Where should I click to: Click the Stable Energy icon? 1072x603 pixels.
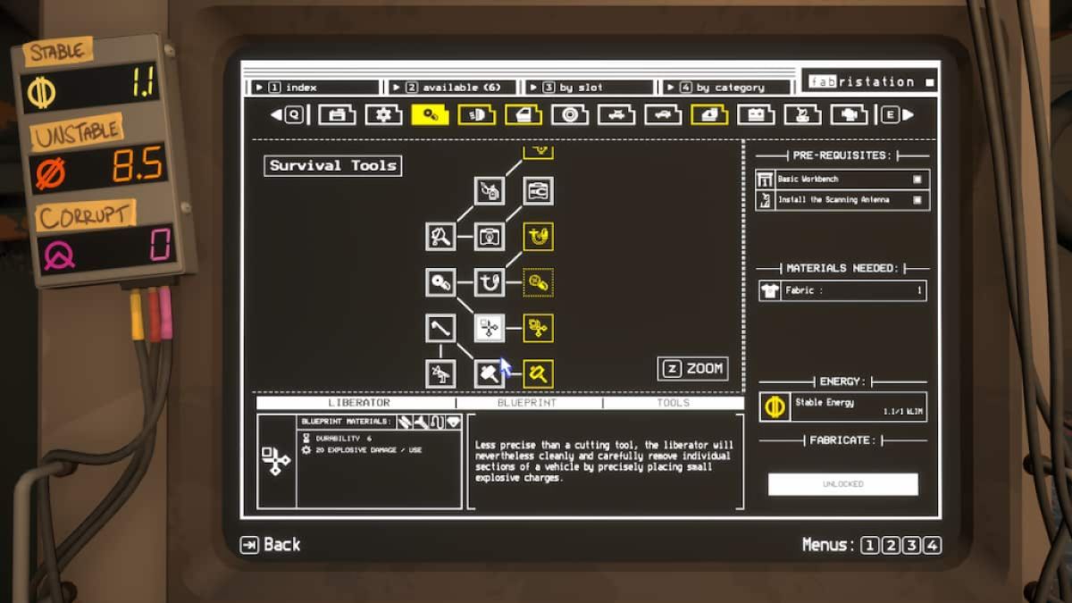tap(773, 407)
